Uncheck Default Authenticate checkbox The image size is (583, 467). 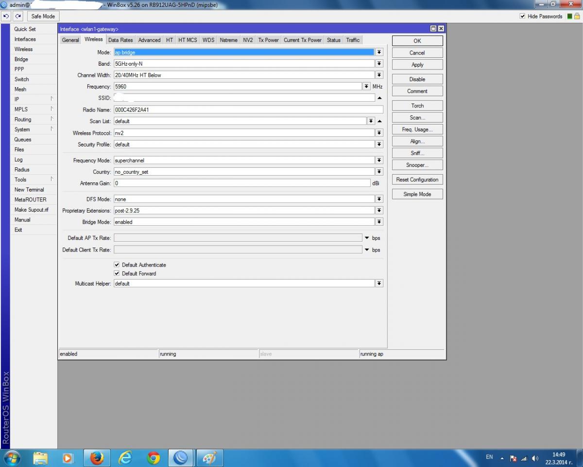117,265
